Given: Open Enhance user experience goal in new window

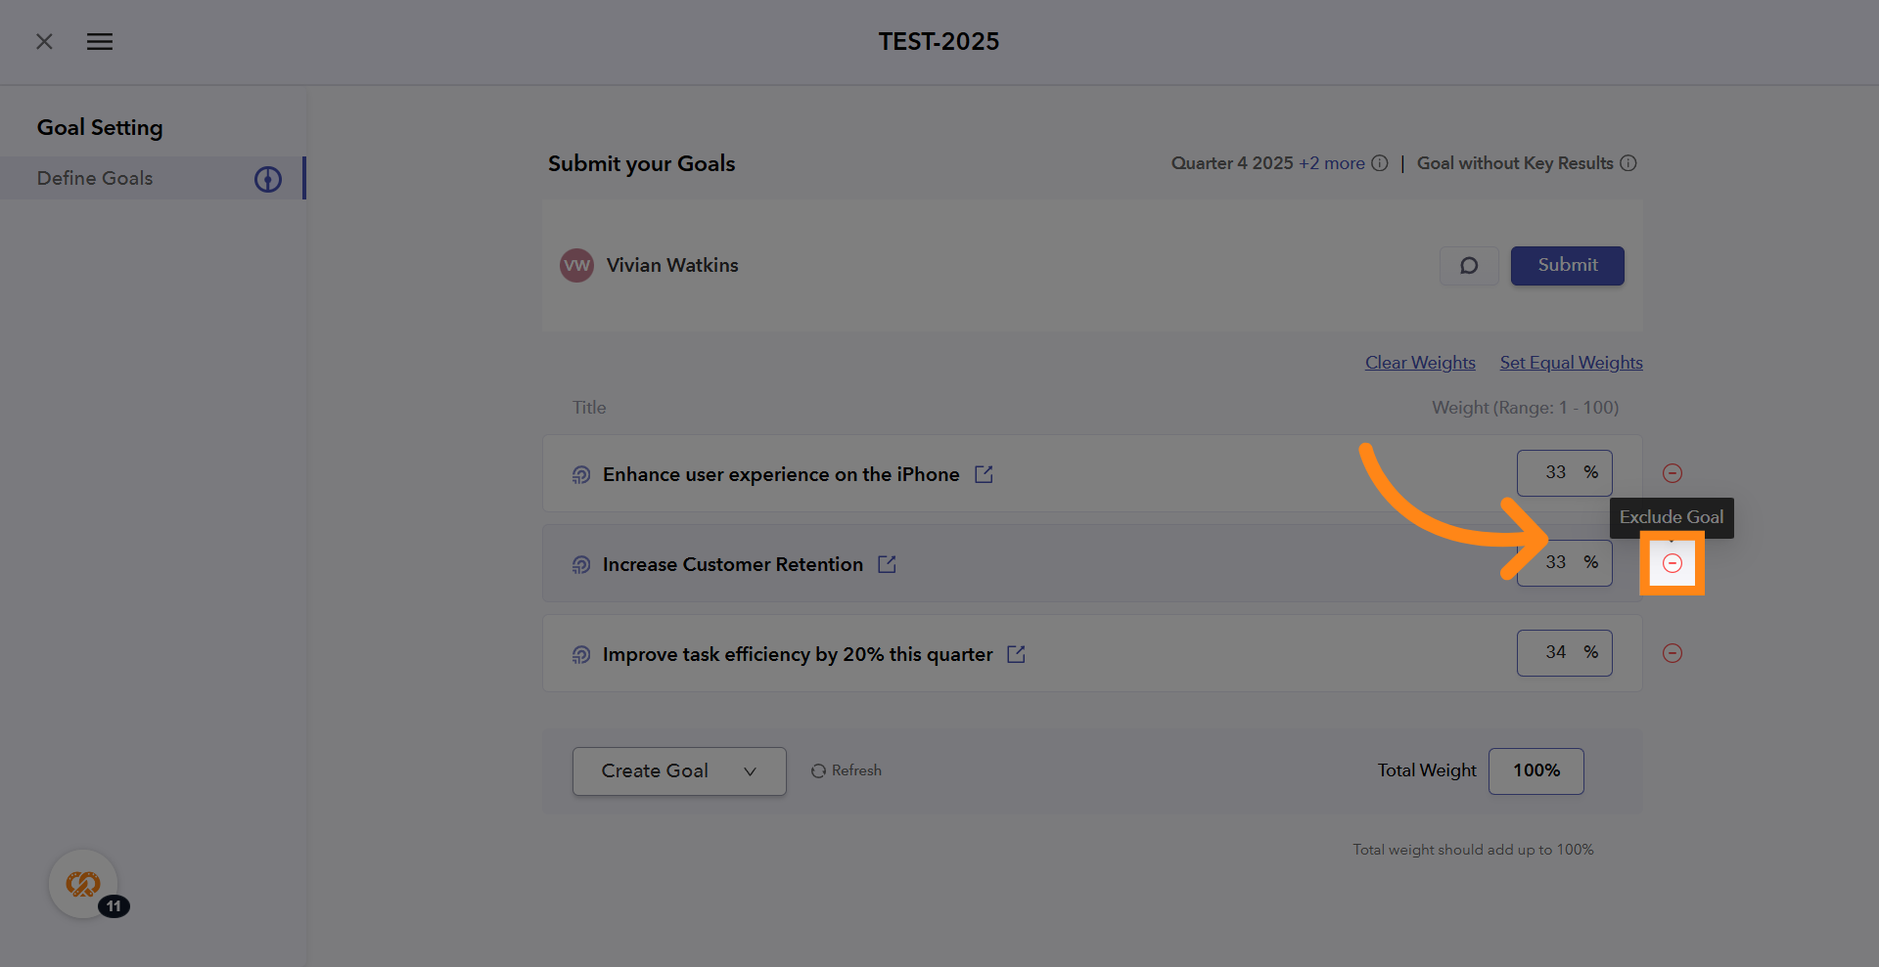Looking at the screenshot, I should click(x=984, y=474).
